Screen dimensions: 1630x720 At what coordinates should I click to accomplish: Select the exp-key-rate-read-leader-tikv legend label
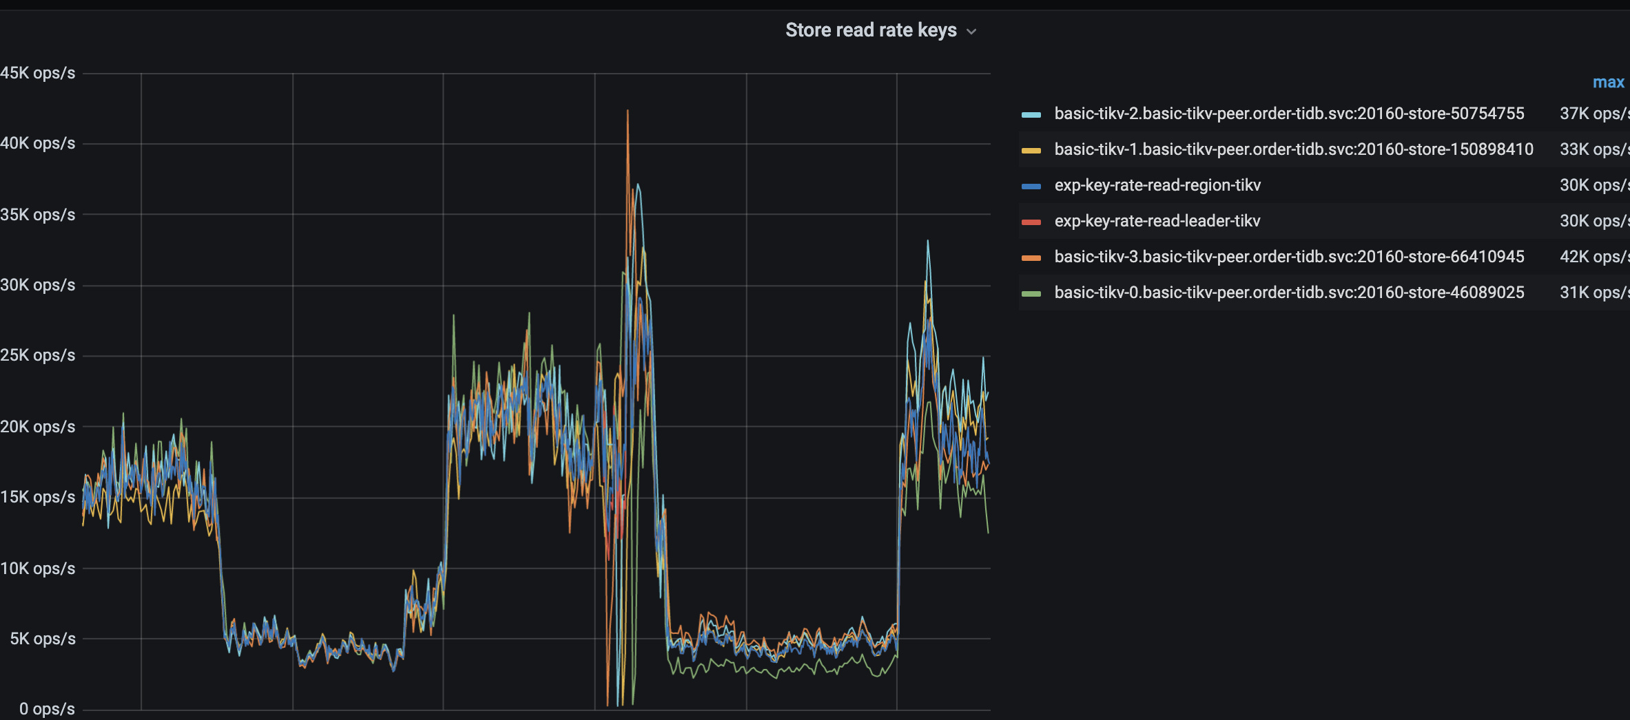click(x=1157, y=221)
